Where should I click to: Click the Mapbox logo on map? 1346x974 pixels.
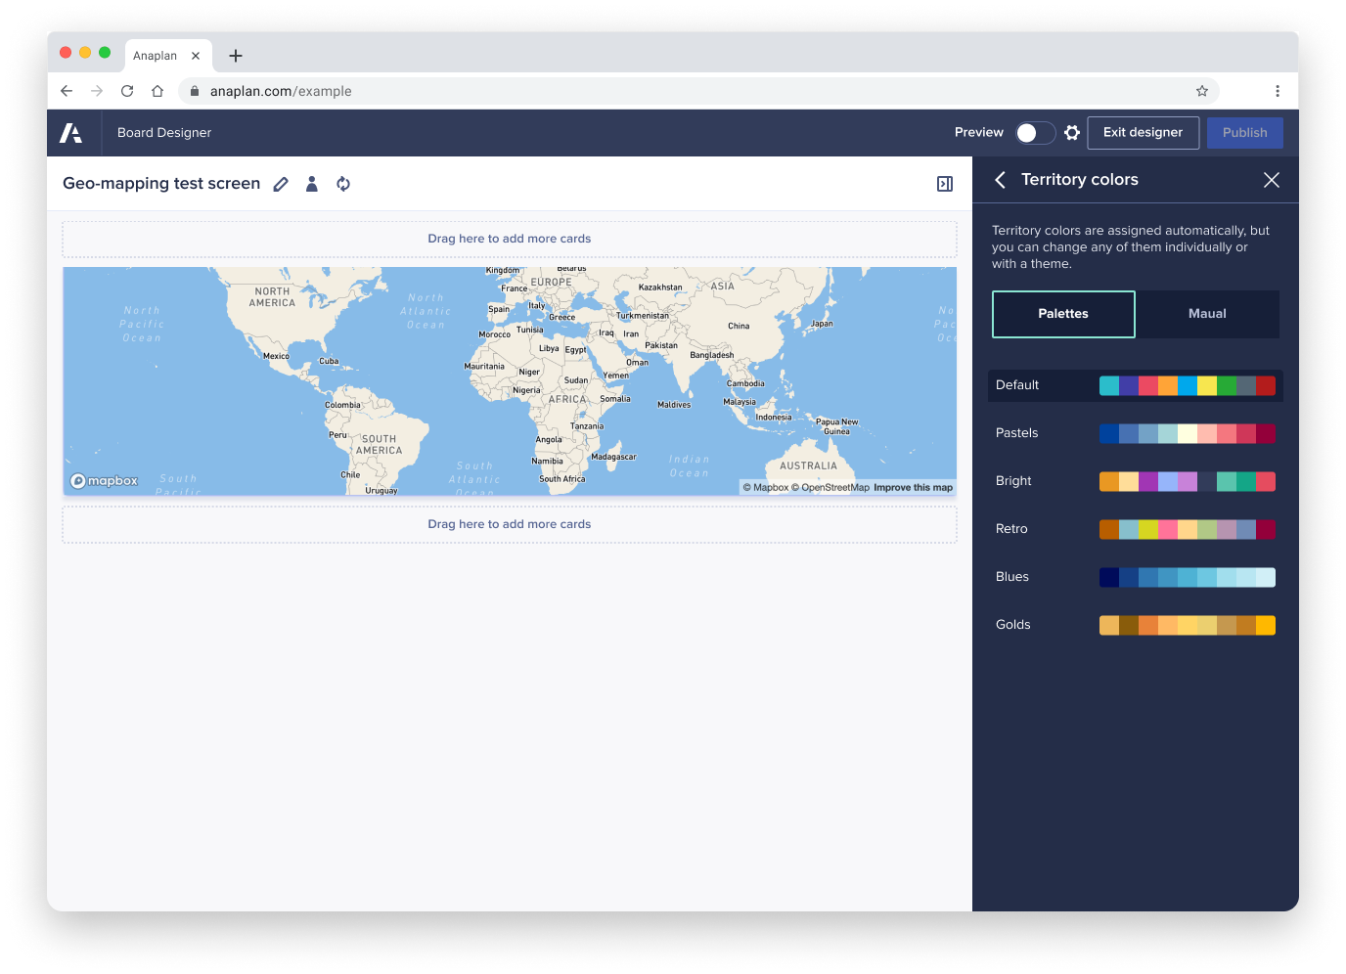(104, 481)
